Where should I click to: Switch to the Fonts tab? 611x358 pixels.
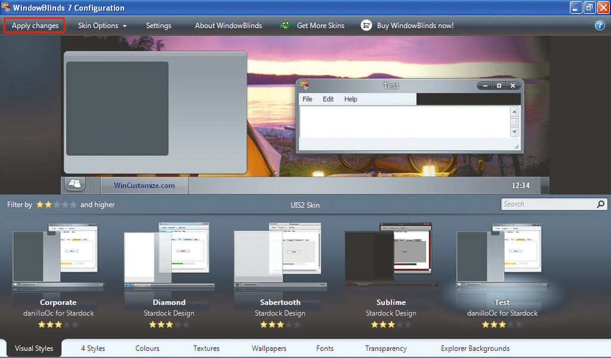[x=325, y=348]
